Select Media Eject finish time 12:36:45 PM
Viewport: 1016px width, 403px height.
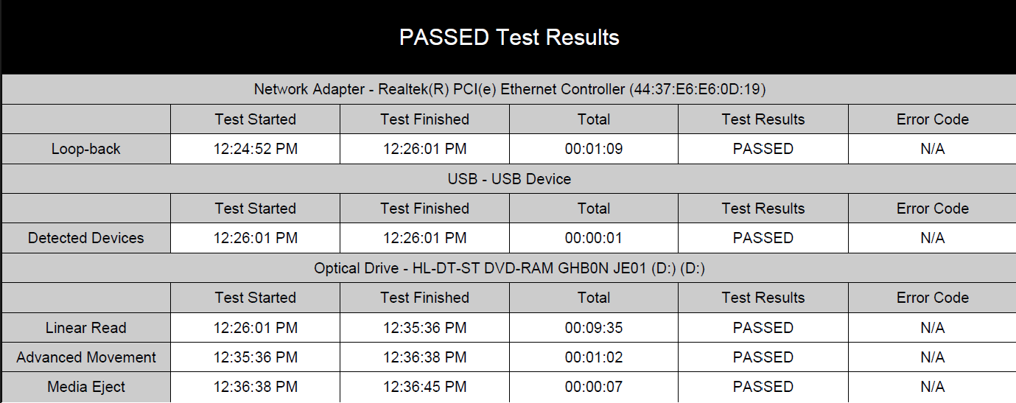pyautogui.click(x=425, y=388)
